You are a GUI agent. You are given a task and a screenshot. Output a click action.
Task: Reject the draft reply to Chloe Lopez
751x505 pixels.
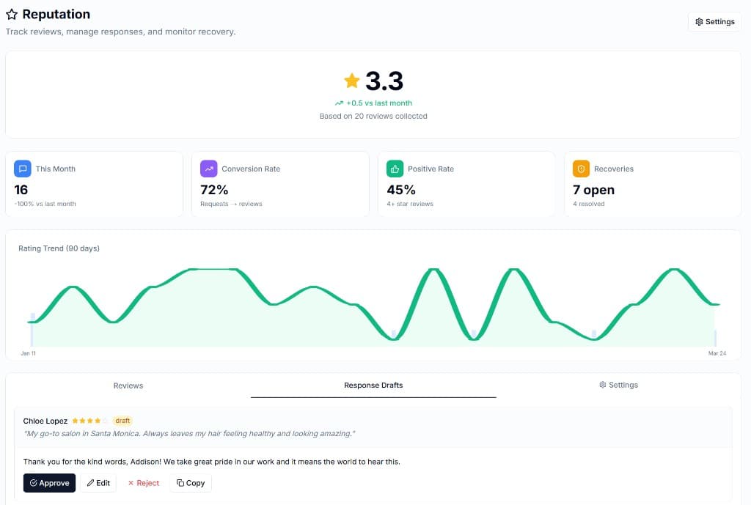point(143,482)
